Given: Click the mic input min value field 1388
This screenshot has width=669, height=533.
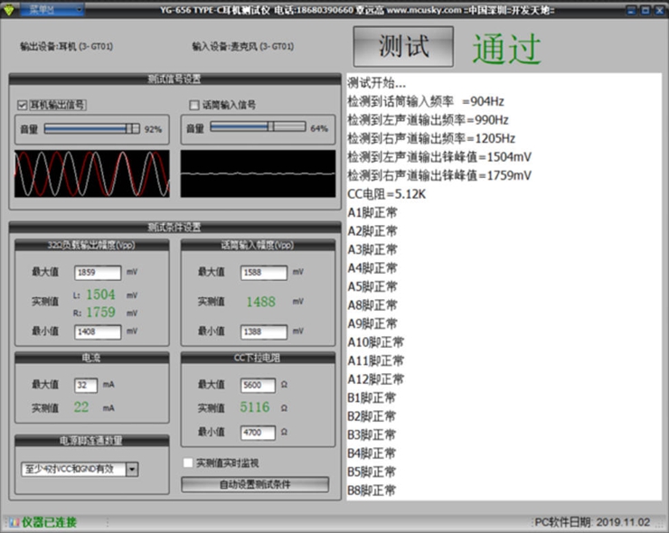Looking at the screenshot, I should click(x=264, y=332).
